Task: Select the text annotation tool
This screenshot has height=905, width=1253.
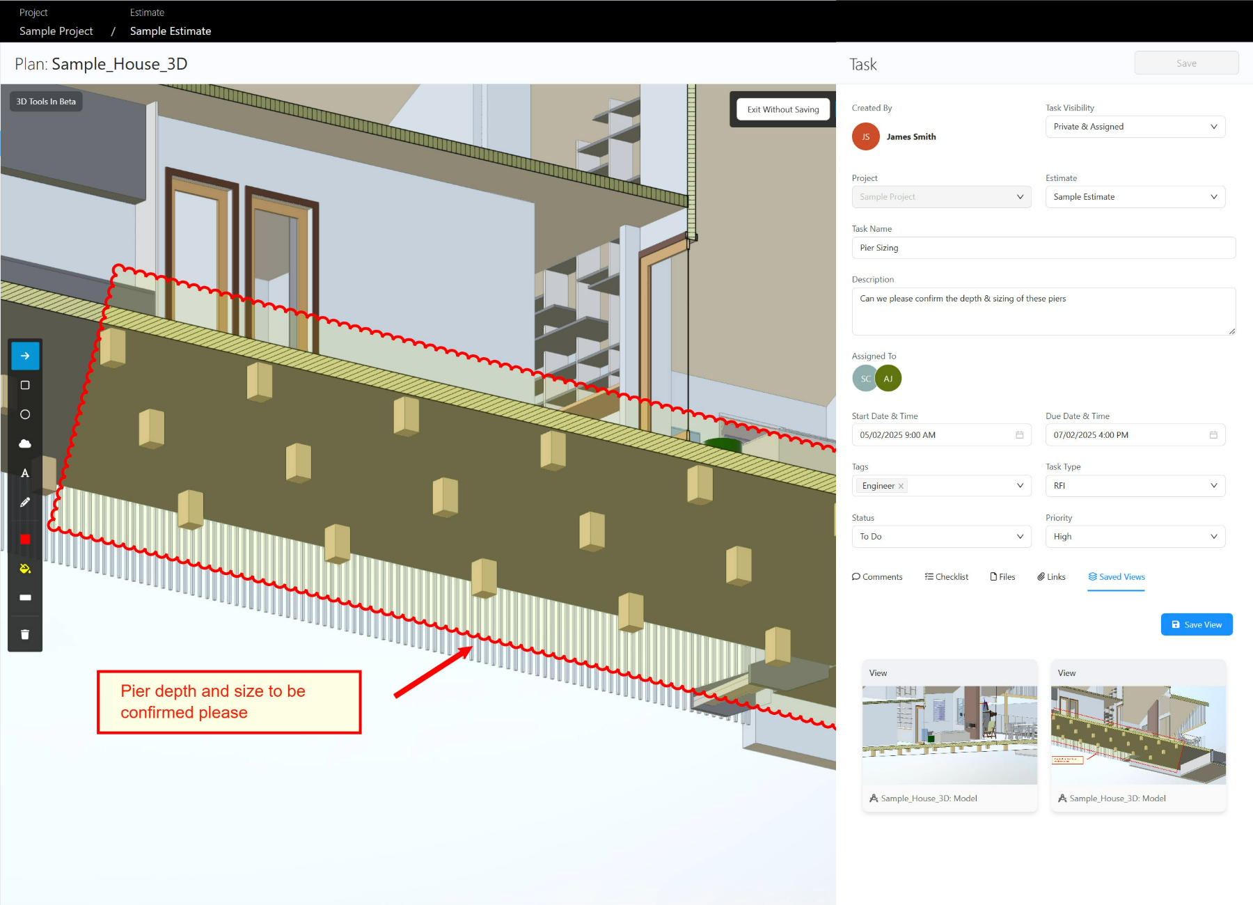Action: (x=25, y=473)
